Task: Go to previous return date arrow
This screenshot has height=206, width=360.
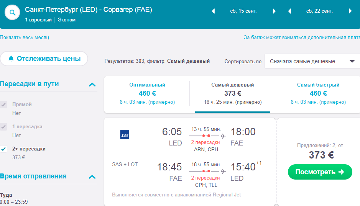Action: 289,11
